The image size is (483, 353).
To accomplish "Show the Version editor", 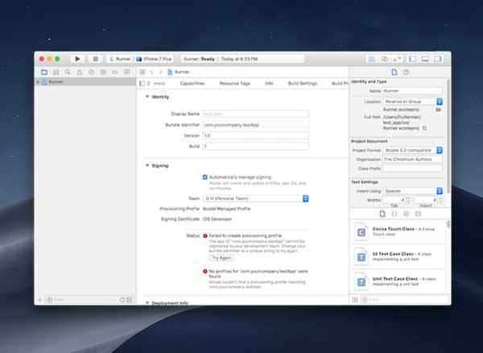I will click(397, 59).
